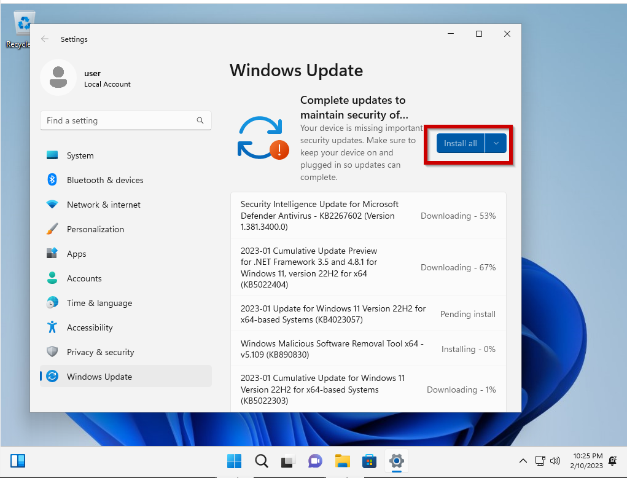Open the Windows Start button
Image resolution: width=627 pixels, height=478 pixels.
pyautogui.click(x=235, y=461)
